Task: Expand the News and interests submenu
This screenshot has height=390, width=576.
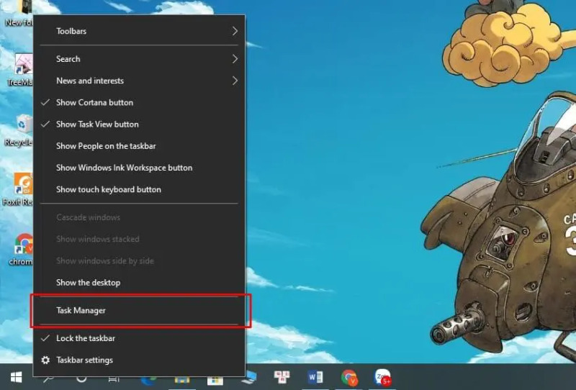Action: coord(139,81)
